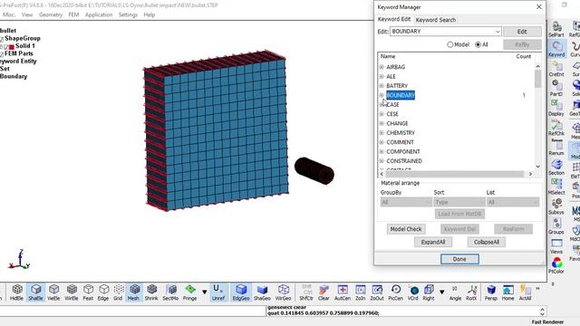The image size is (580, 326).
Task: Open the Edit keyword BOUNDARY dropdown
Action: (x=498, y=32)
